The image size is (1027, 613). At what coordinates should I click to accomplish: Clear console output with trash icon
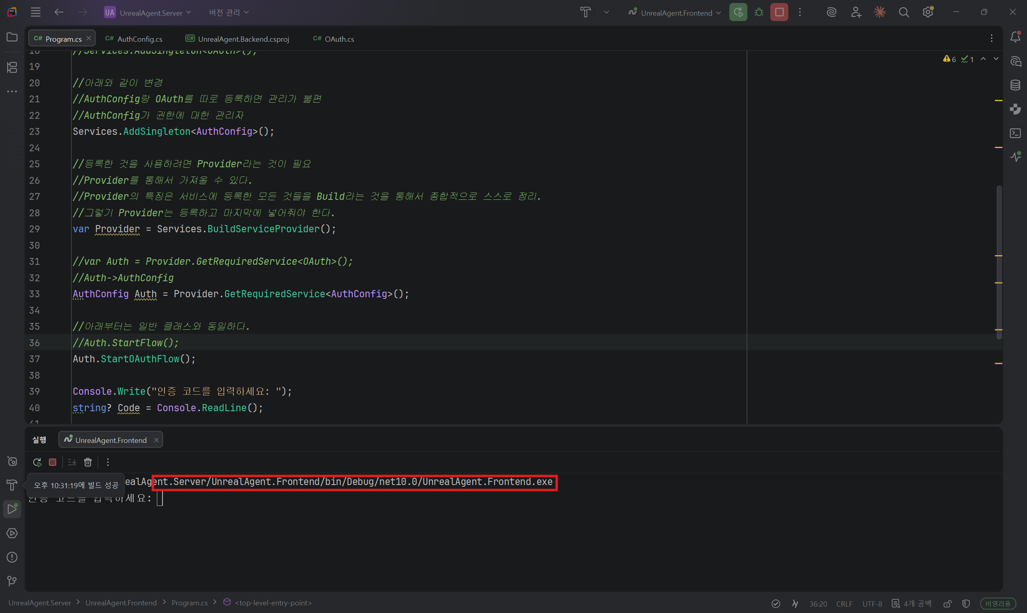[x=88, y=462]
